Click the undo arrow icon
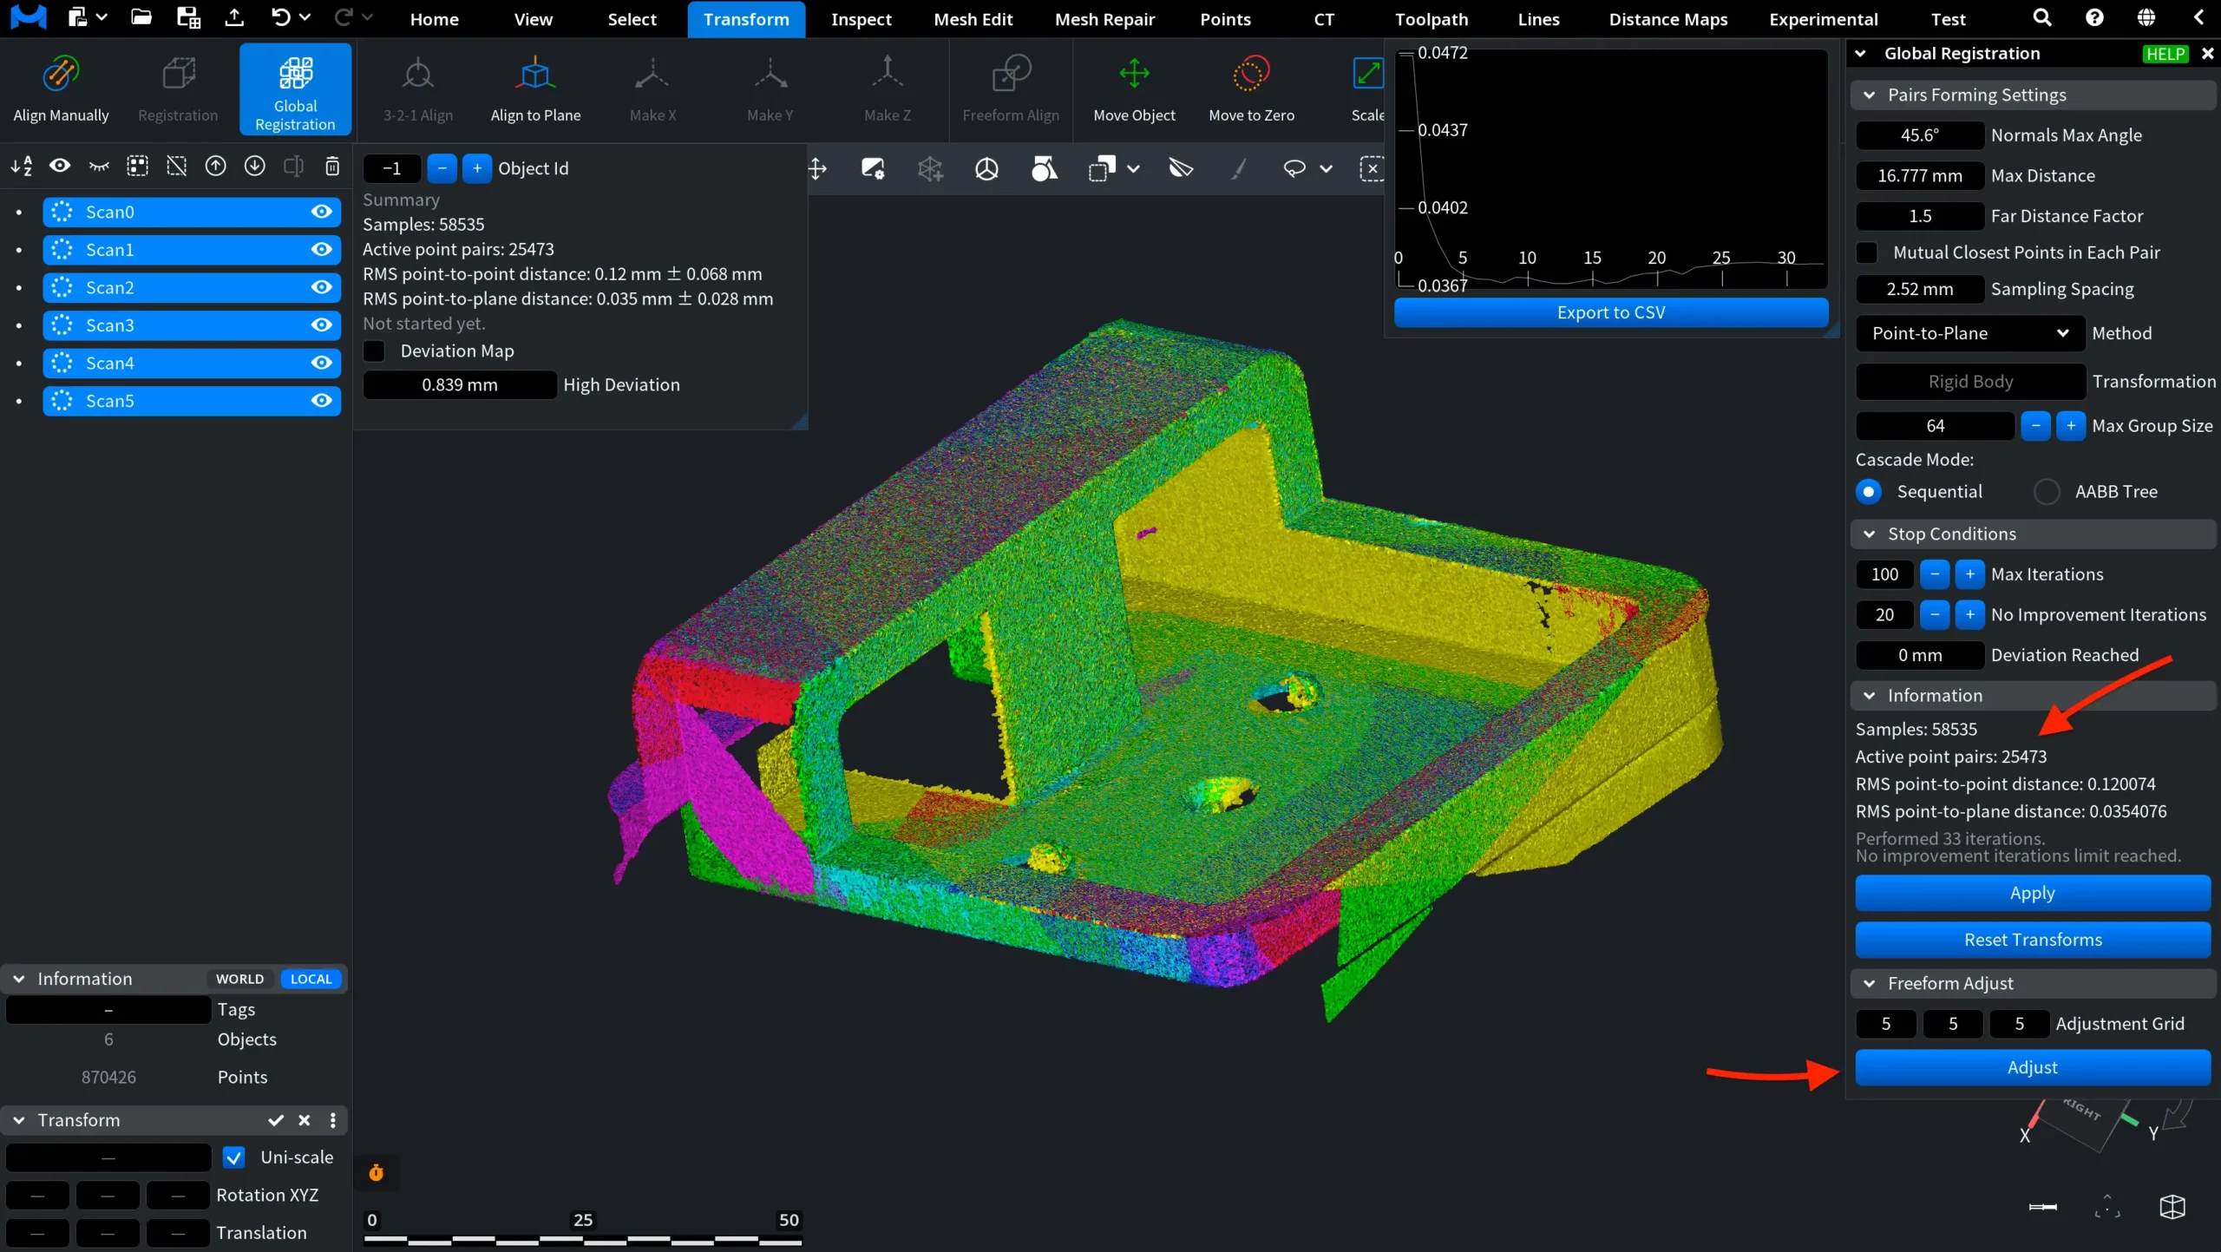Viewport: 2221px width, 1252px height. tap(280, 18)
